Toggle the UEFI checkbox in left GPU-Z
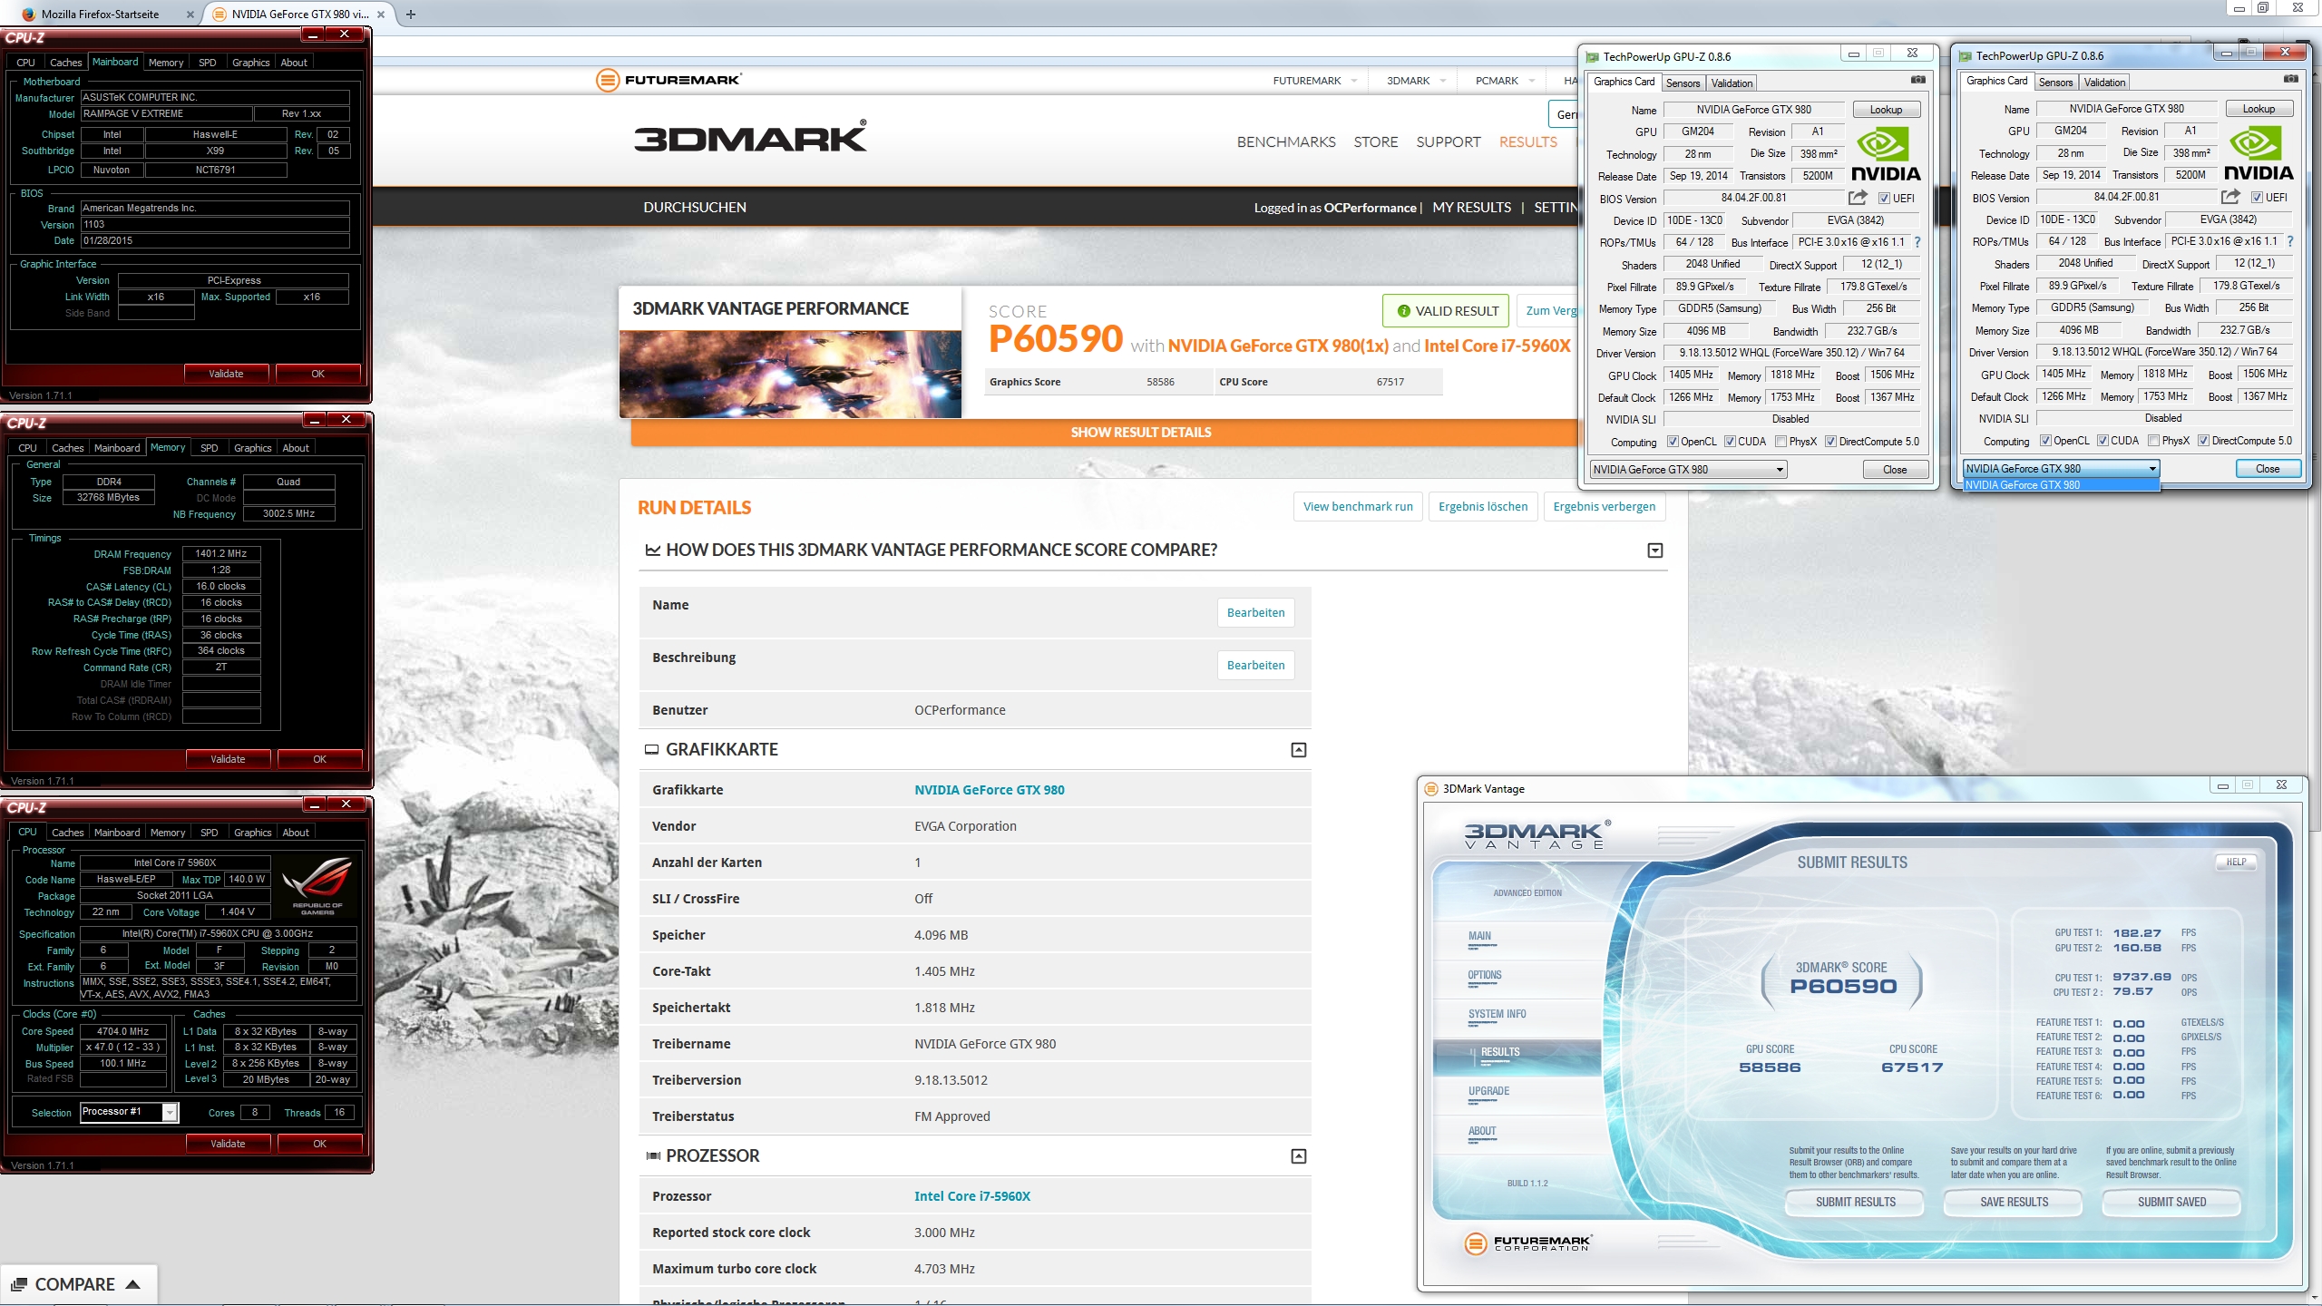Image resolution: width=2322 pixels, height=1306 pixels. (1883, 199)
